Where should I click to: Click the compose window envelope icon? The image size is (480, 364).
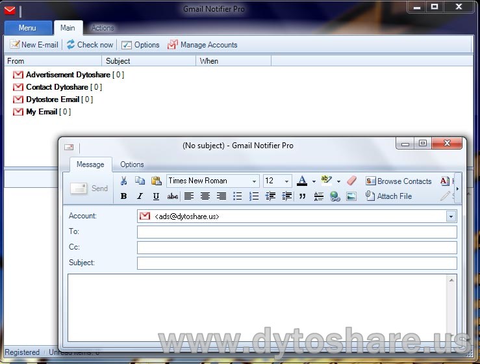(x=69, y=148)
